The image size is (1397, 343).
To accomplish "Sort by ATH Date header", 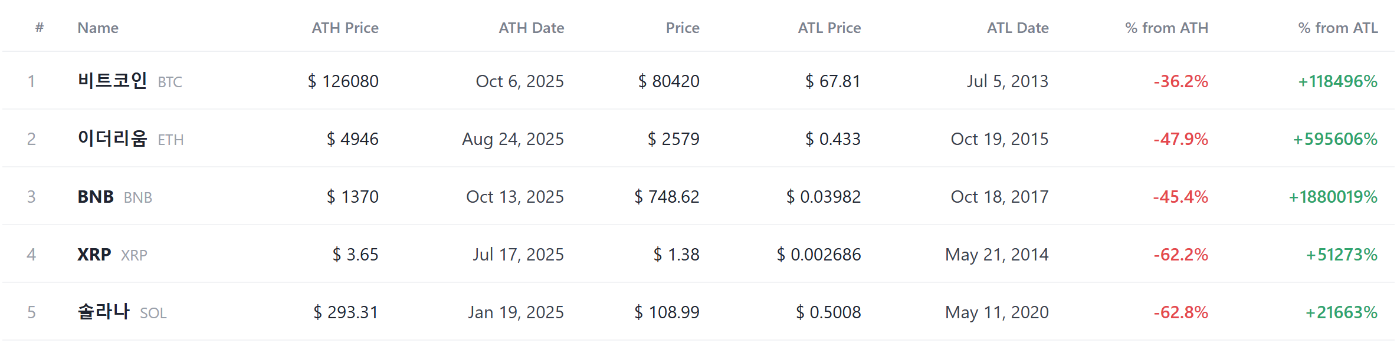I will [532, 28].
